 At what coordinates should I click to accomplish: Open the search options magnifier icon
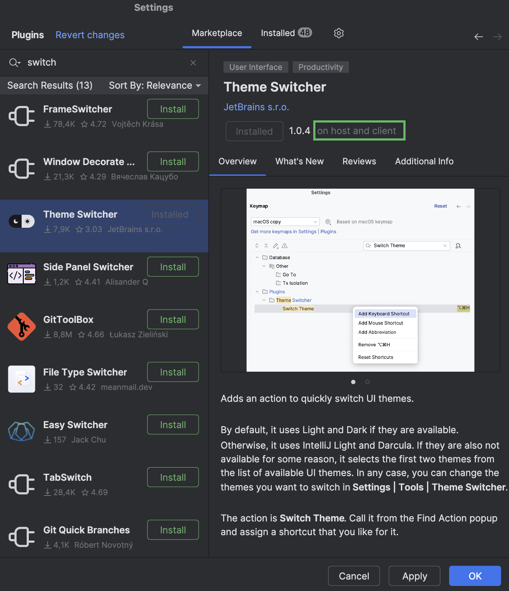15,63
